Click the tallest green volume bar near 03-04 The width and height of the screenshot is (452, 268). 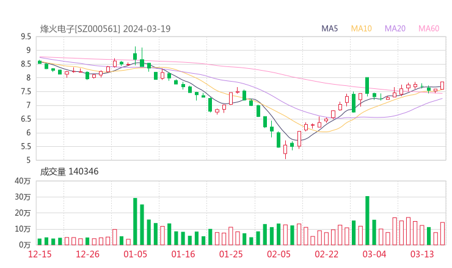(x=367, y=220)
